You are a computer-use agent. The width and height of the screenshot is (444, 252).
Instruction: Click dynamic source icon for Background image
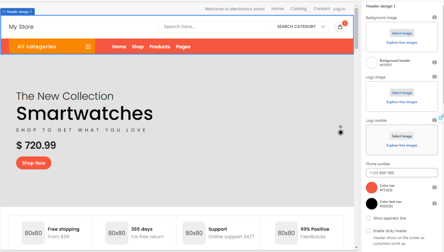coord(434,17)
